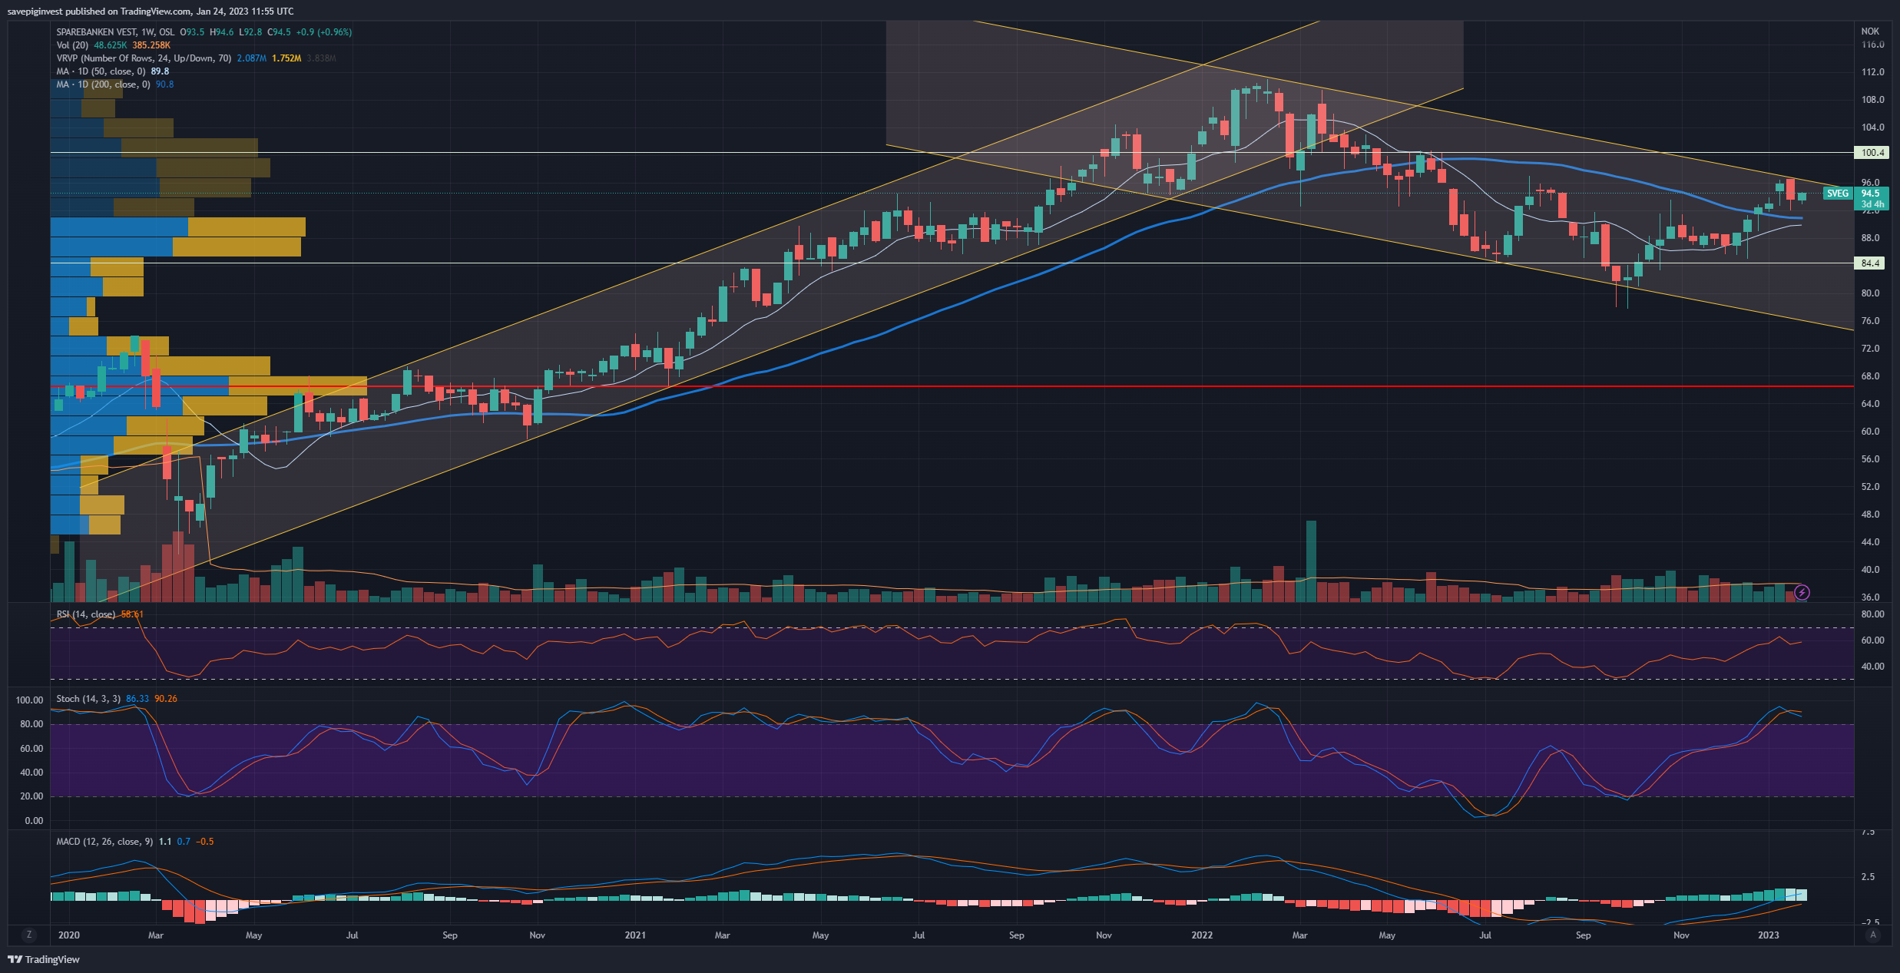Select the Vol (20) indicator legend
The height and width of the screenshot is (973, 1900).
[72, 45]
